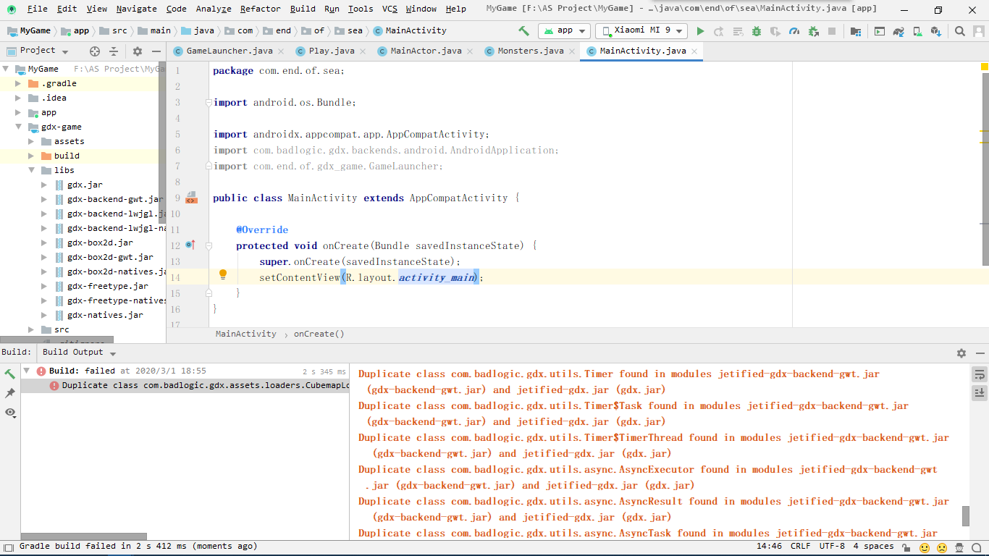Image resolution: width=989 pixels, height=556 pixels.
Task: Click the CRLF line separator indicator
Action: (x=801, y=547)
